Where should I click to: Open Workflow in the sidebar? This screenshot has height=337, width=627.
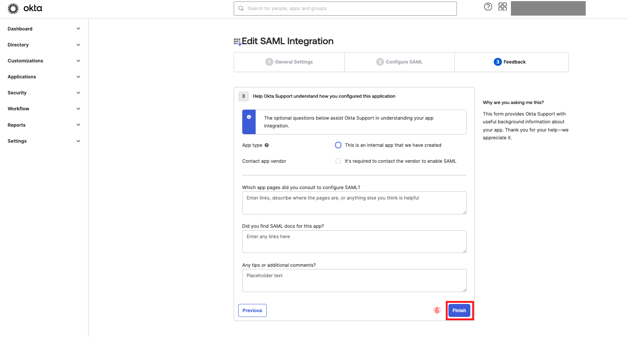pyautogui.click(x=18, y=109)
